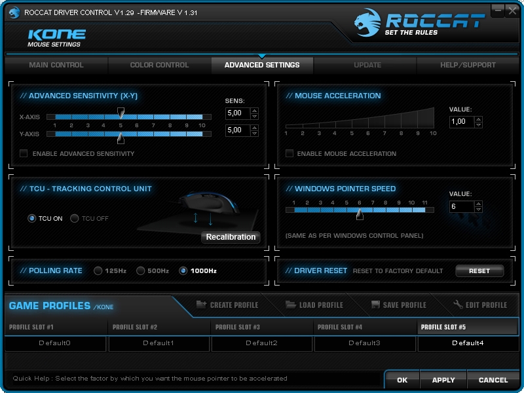Click the Edit Profile wrench icon
The height and width of the screenshot is (393, 524).
pyautogui.click(x=458, y=305)
